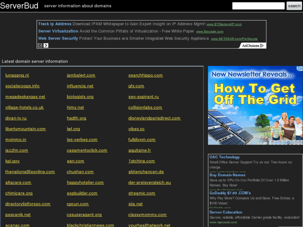The width and height of the screenshot is (303, 227).
Task: Open classymommy.com domain info
Action: (148, 215)
